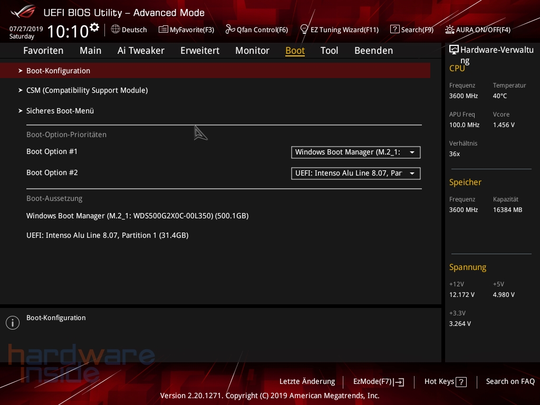
Task: Click the CPU temperature 40°C value
Action: 500,96
